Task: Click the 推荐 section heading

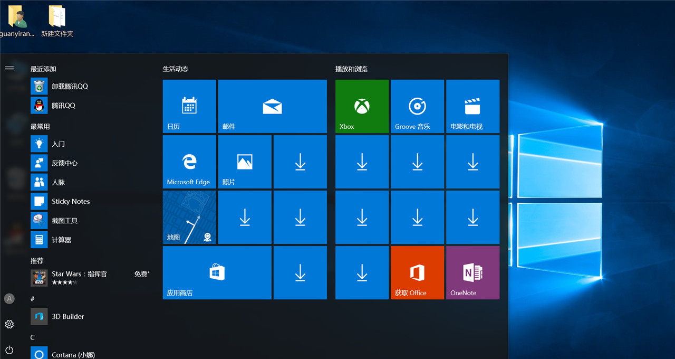Action: (x=37, y=261)
